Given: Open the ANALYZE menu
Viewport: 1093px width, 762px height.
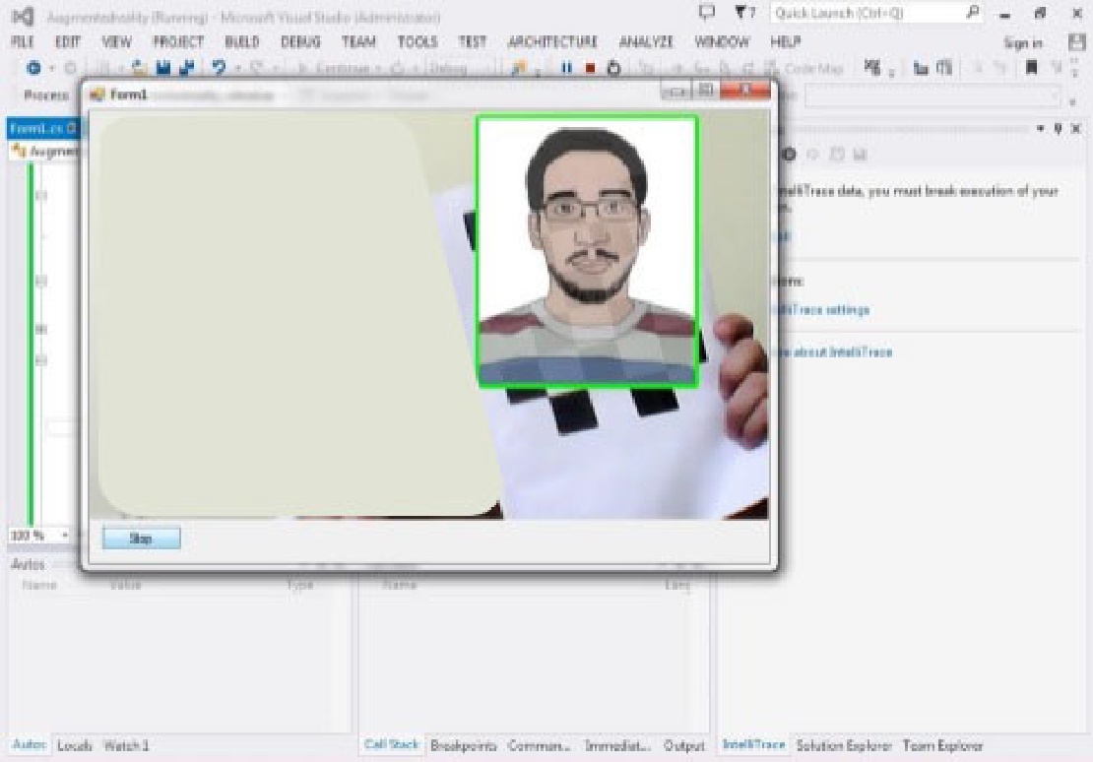Looking at the screenshot, I should coord(646,42).
